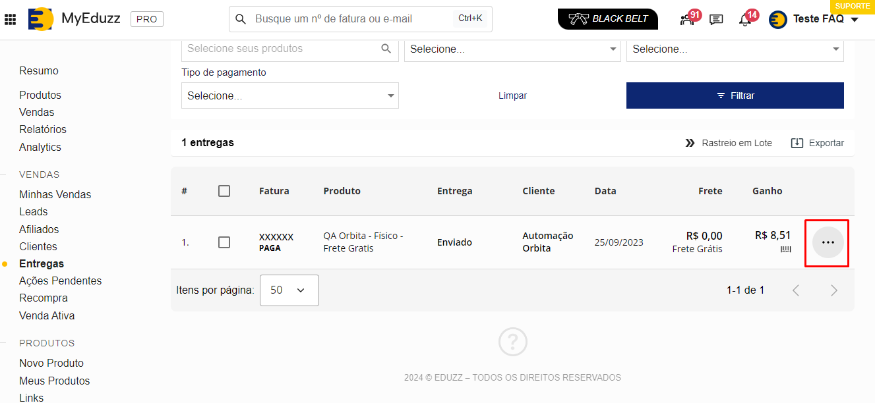
Task: Open the notifications bell icon
Action: point(745,19)
